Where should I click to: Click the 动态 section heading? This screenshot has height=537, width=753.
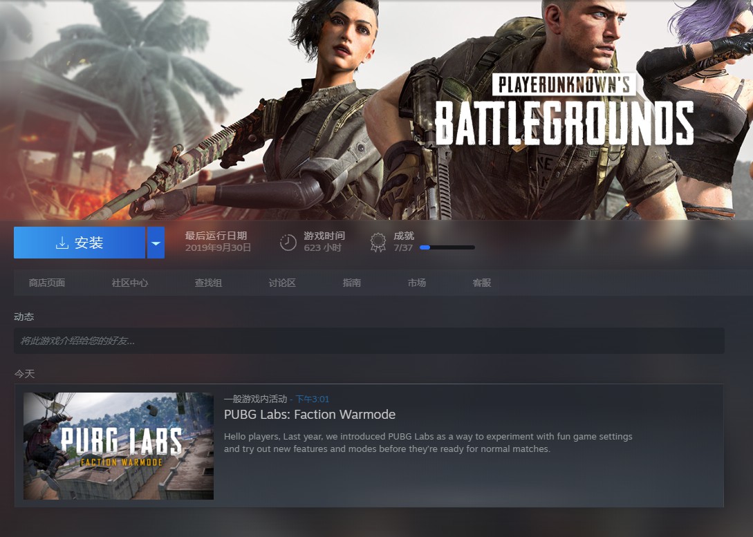click(x=24, y=317)
